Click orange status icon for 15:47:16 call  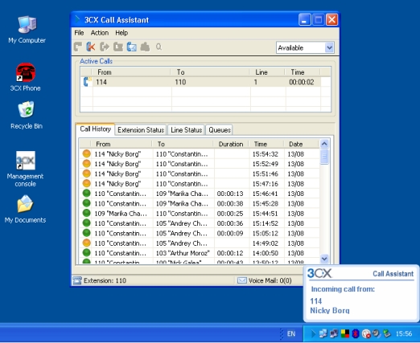coord(86,183)
